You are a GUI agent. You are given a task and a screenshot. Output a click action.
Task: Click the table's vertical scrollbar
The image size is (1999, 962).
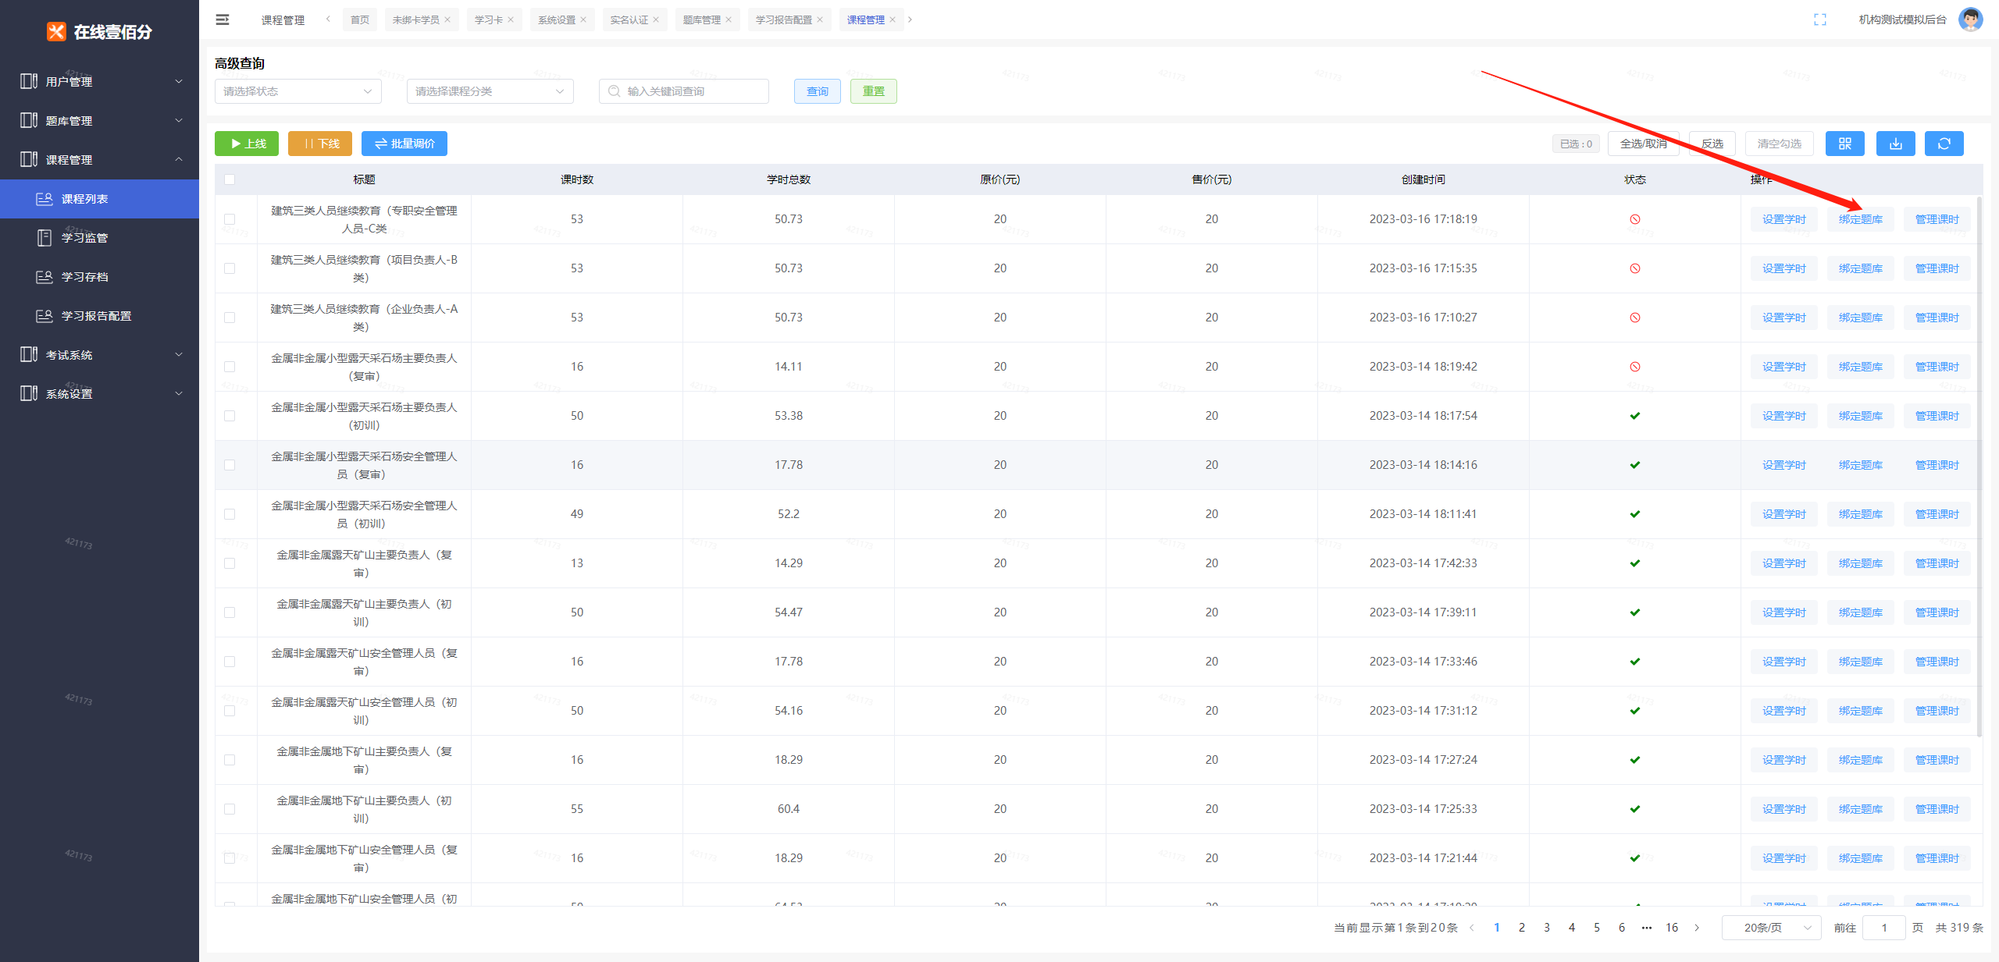coord(1979,466)
